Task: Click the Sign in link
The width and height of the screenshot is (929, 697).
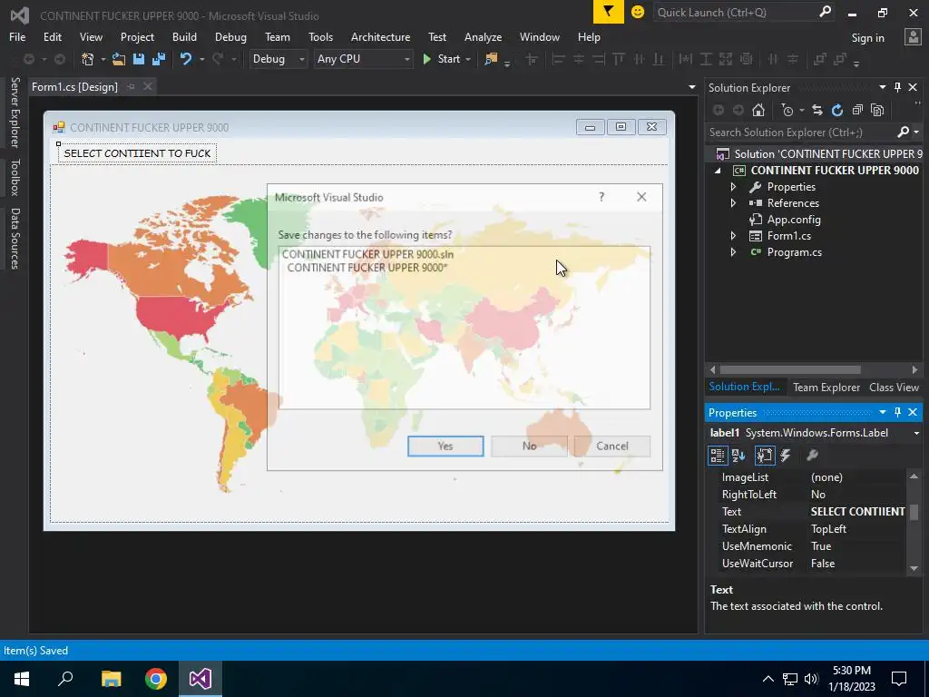Action: click(x=867, y=37)
